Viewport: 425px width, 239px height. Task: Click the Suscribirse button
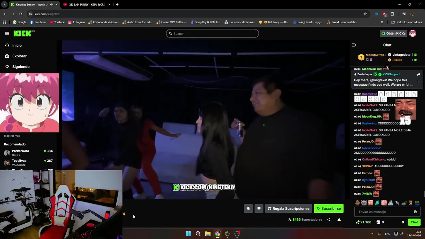click(329, 208)
